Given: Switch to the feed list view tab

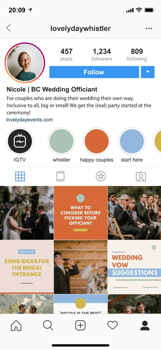Looking at the screenshot, I should coord(60,176).
